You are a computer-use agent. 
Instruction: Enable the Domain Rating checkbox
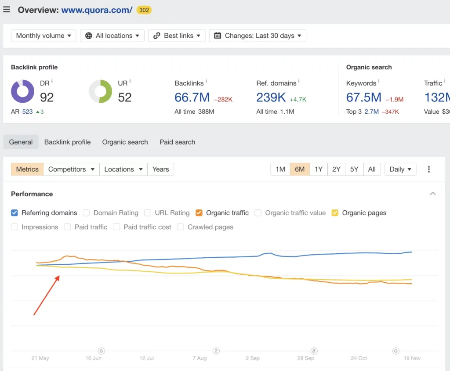tap(86, 213)
